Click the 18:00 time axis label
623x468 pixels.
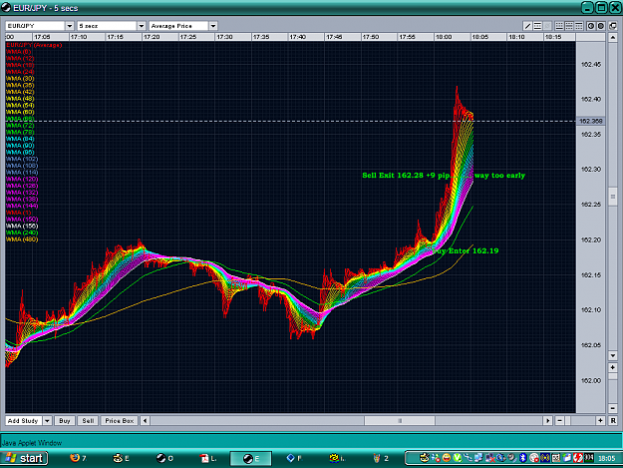pyautogui.click(x=444, y=37)
